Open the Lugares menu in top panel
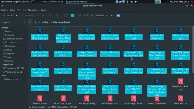 (17, 2)
